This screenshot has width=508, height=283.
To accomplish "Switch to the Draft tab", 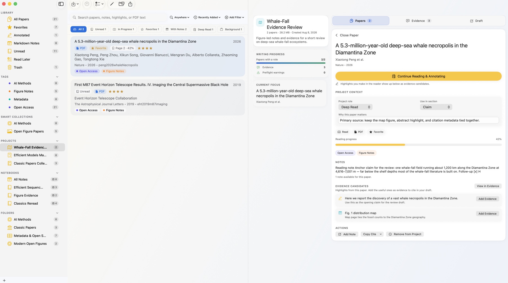I will [x=476, y=21].
